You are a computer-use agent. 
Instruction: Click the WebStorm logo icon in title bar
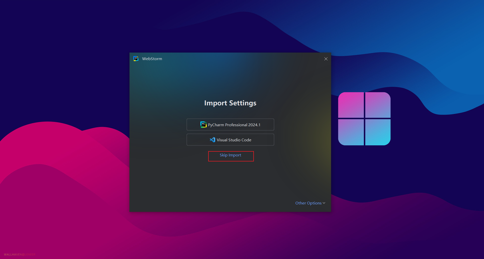[136, 59]
